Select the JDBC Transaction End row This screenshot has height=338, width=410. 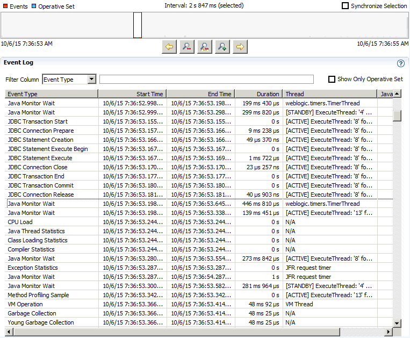pyautogui.click(x=199, y=176)
